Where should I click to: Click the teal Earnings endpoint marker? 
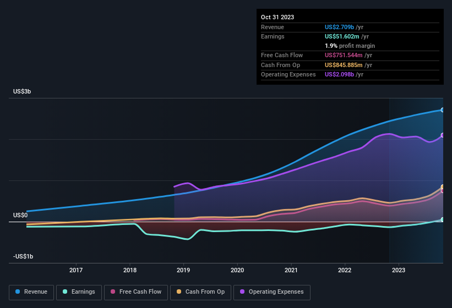pyautogui.click(x=443, y=219)
